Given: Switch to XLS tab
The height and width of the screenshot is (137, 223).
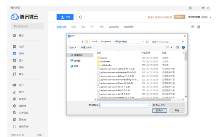Looking at the screenshot, I should point(83,27).
